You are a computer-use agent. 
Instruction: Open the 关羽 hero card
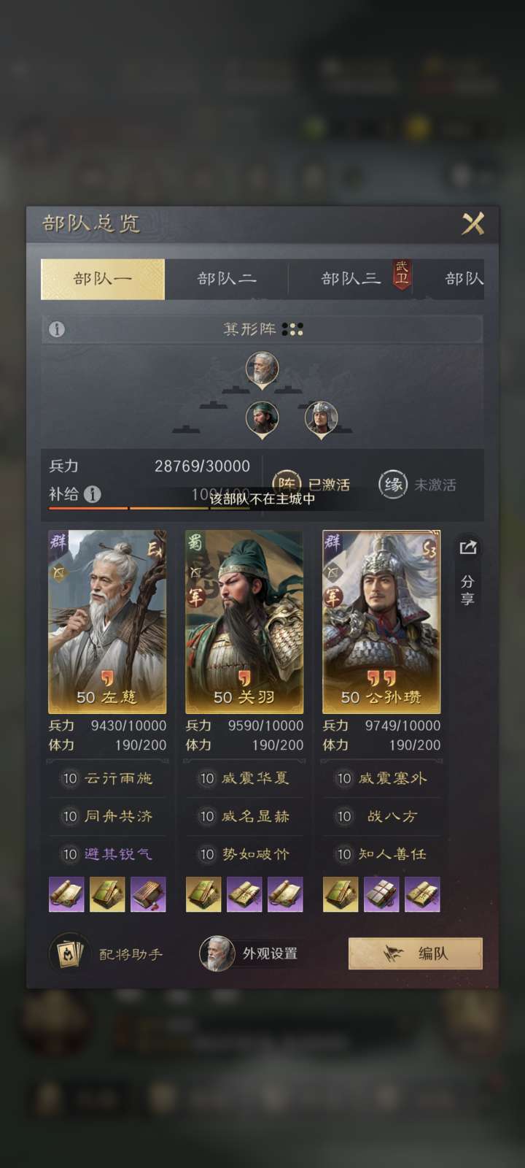(244, 622)
